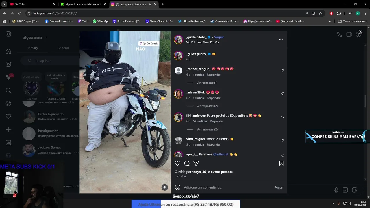Image resolution: width=370 pixels, height=208 pixels.
Task: Switch to the General messages tab
Action: (x=63, y=48)
